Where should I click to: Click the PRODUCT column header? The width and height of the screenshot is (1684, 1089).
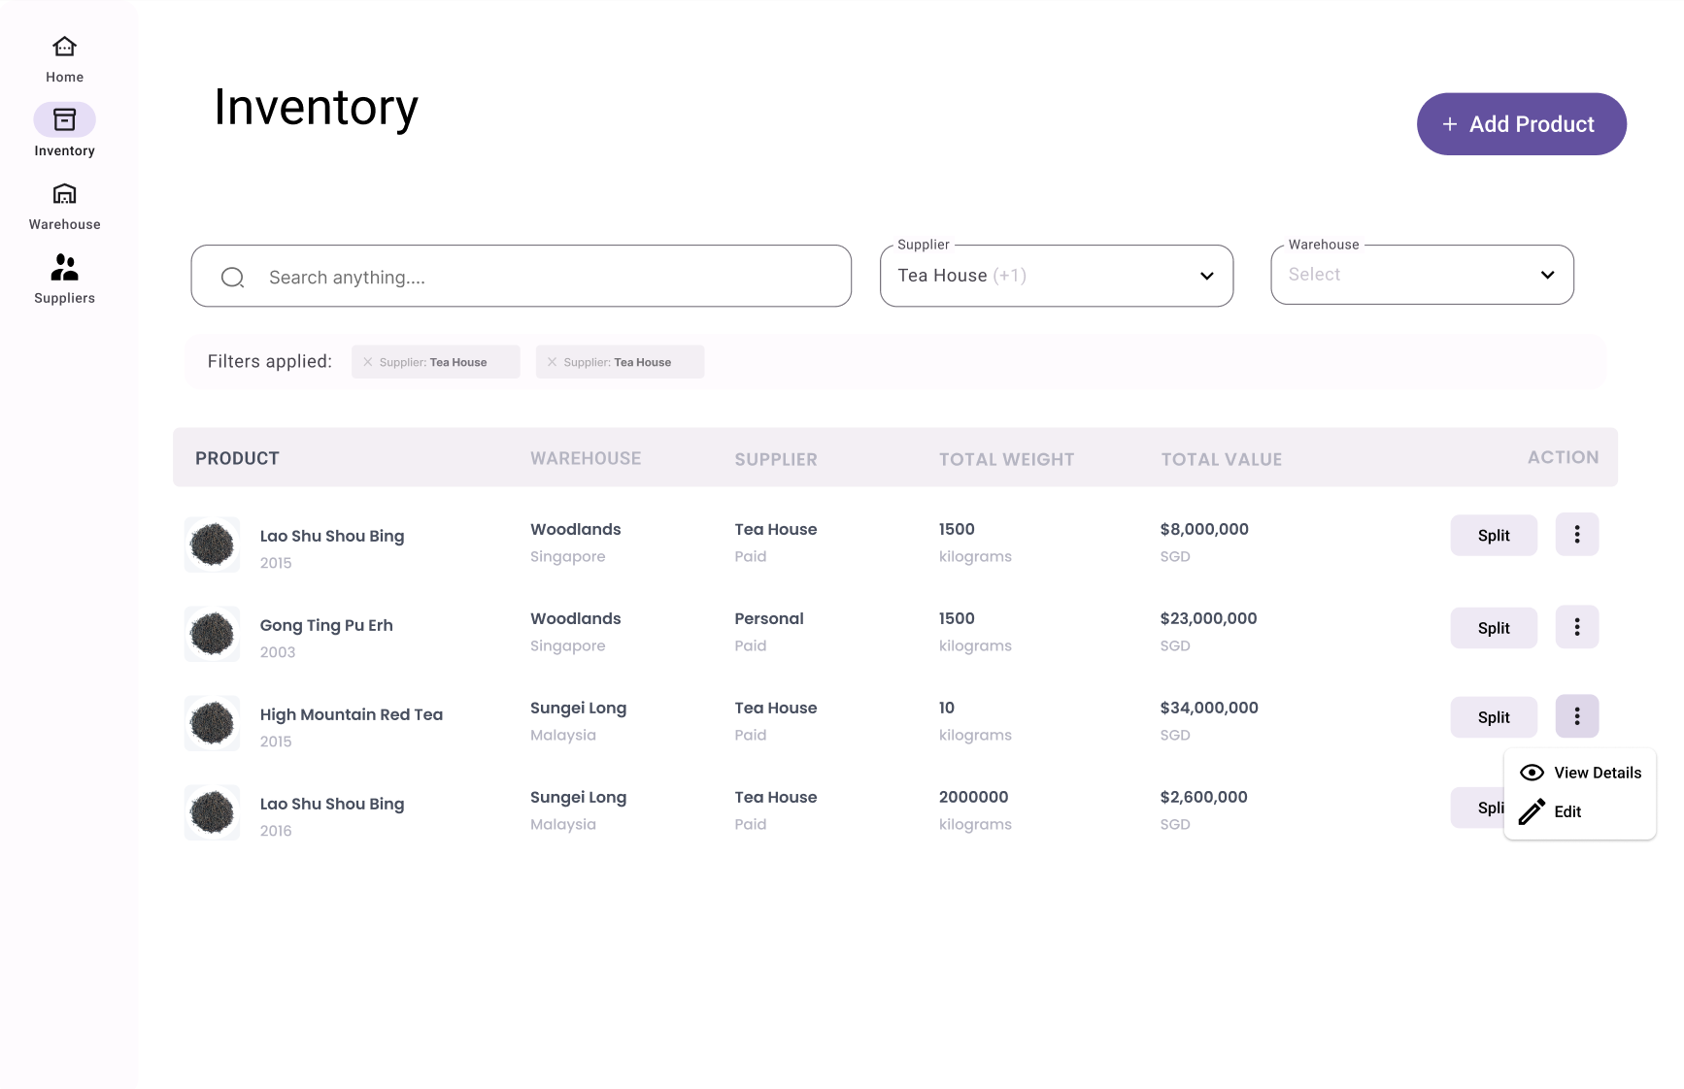click(x=237, y=458)
